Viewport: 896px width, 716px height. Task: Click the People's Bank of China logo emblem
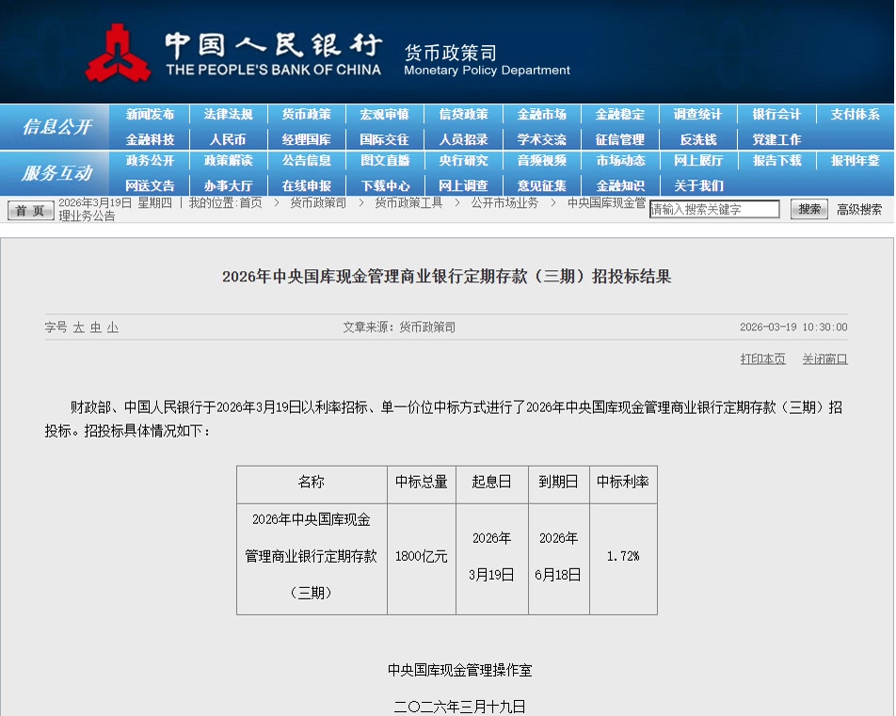(118, 53)
